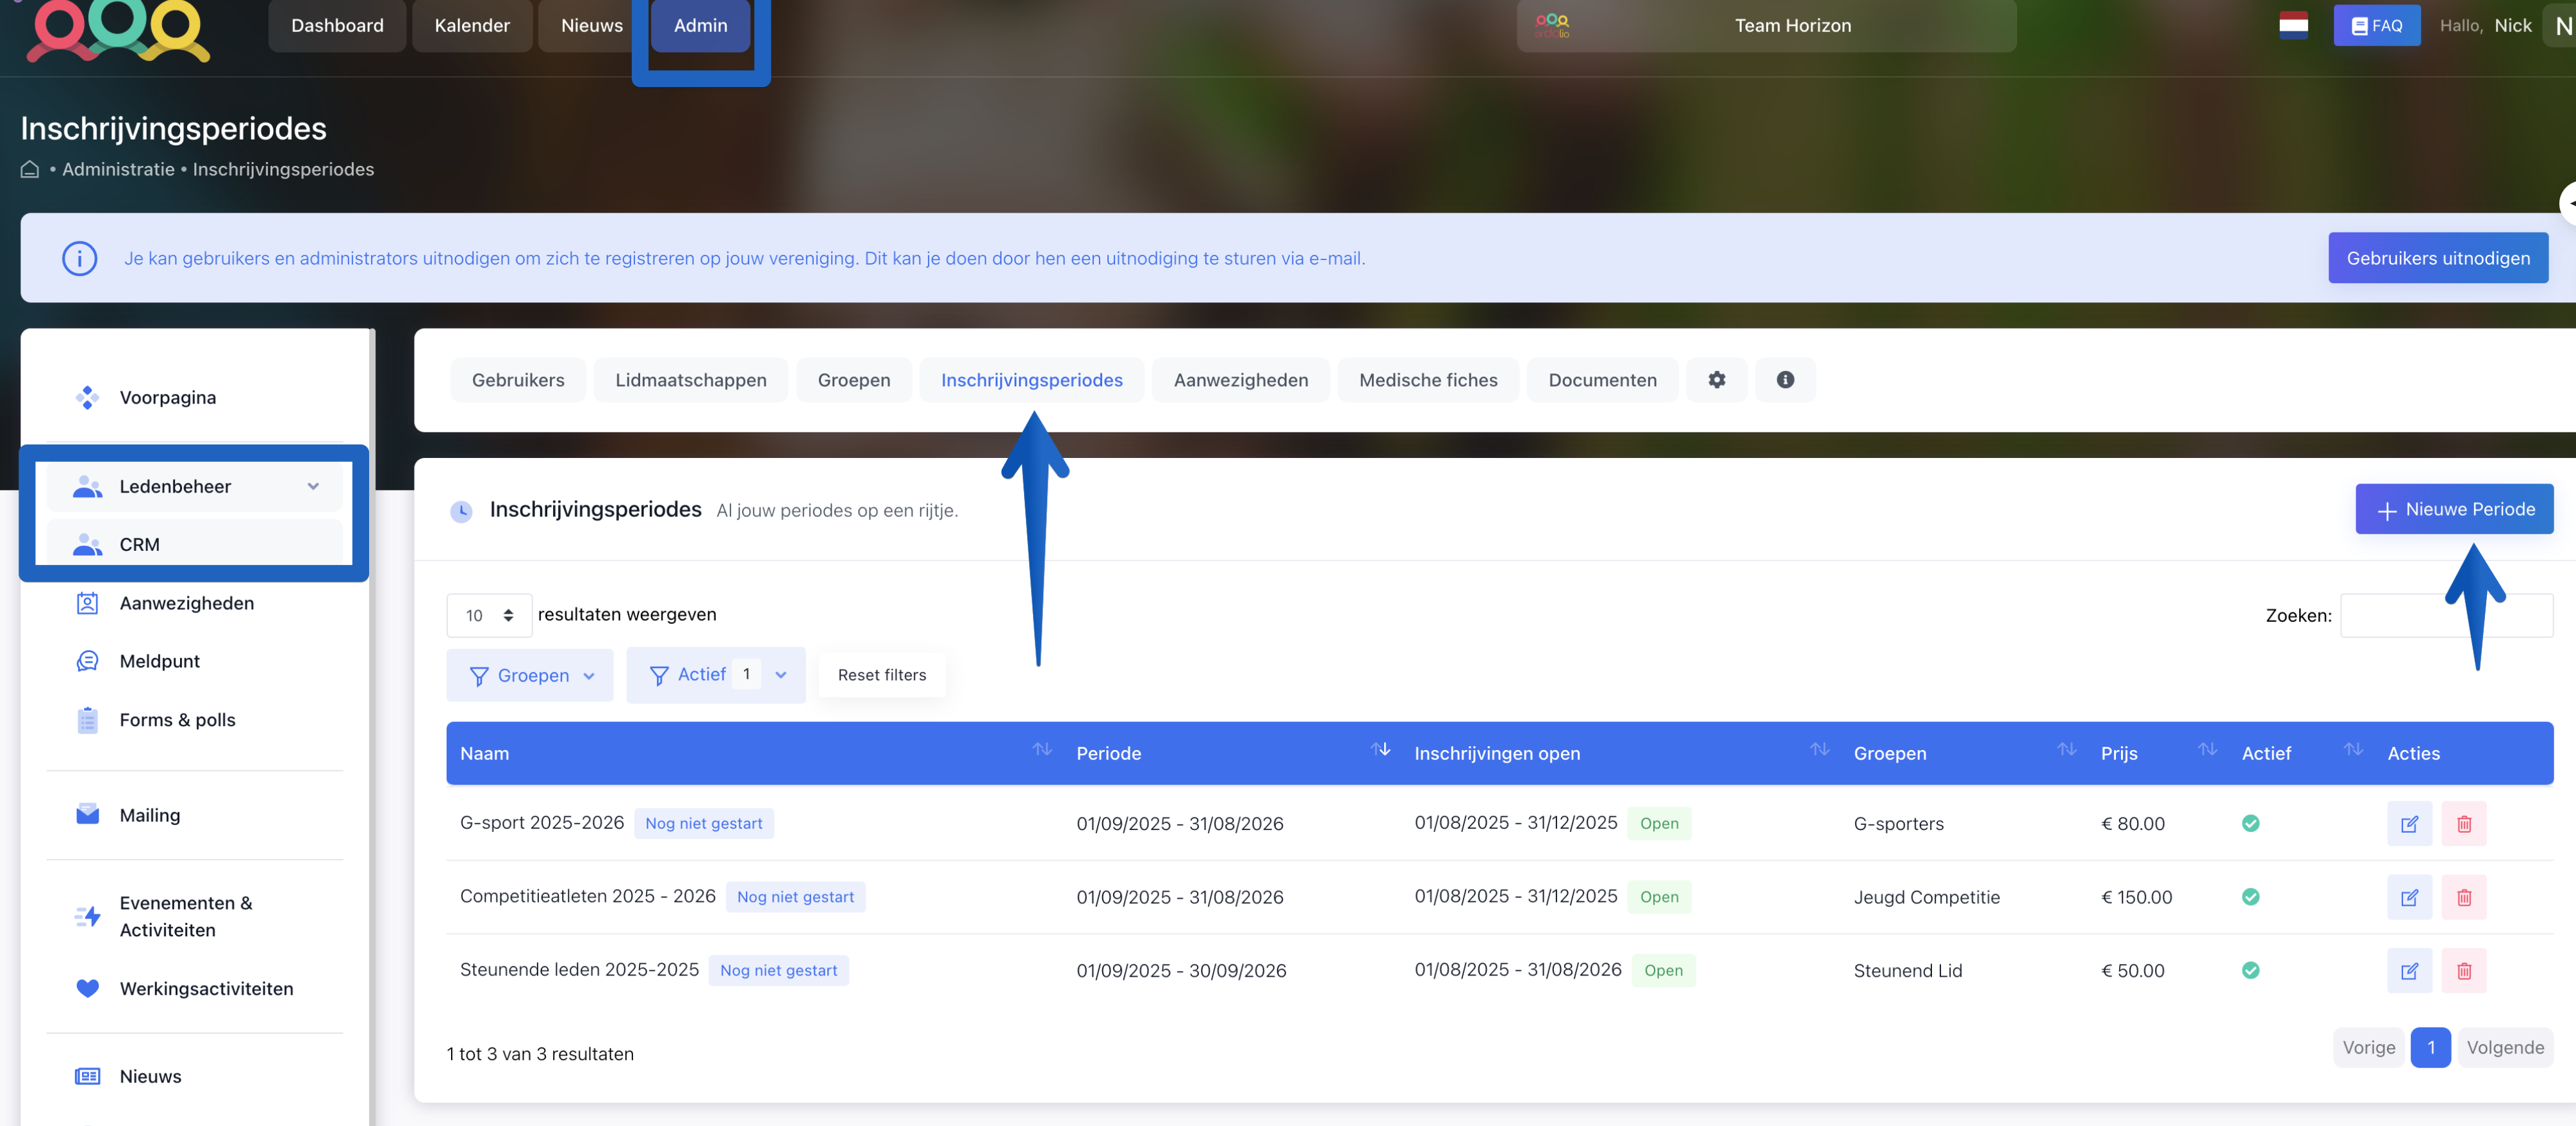This screenshot has height=1126, width=2576.
Task: Delete the Competitieatleten 2025 - 2026 period
Action: coord(2463,897)
